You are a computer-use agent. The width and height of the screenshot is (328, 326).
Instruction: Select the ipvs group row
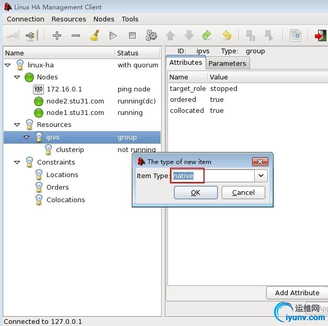point(82,137)
